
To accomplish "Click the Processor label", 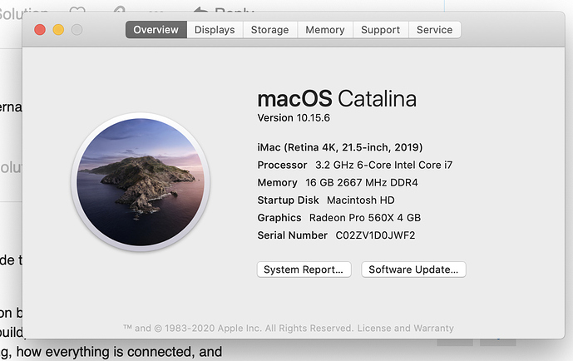I will [282, 165].
